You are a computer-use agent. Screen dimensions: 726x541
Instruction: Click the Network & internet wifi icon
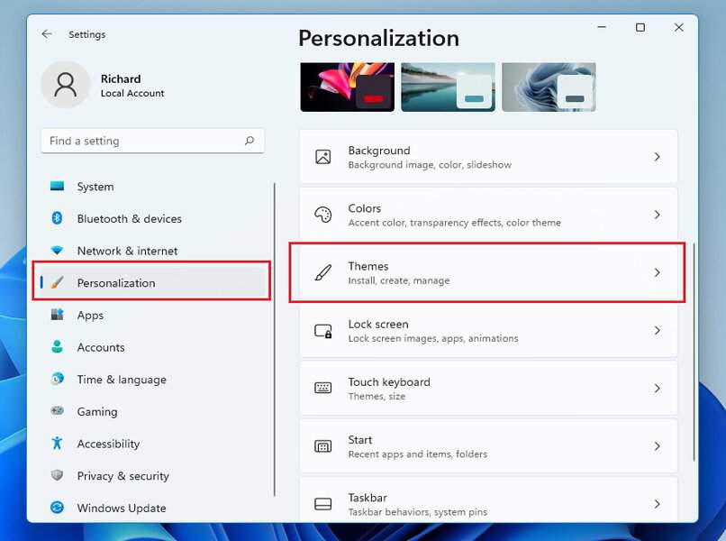point(58,251)
